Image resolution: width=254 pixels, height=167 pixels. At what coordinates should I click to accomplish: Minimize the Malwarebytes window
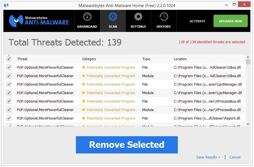click(x=227, y=5)
